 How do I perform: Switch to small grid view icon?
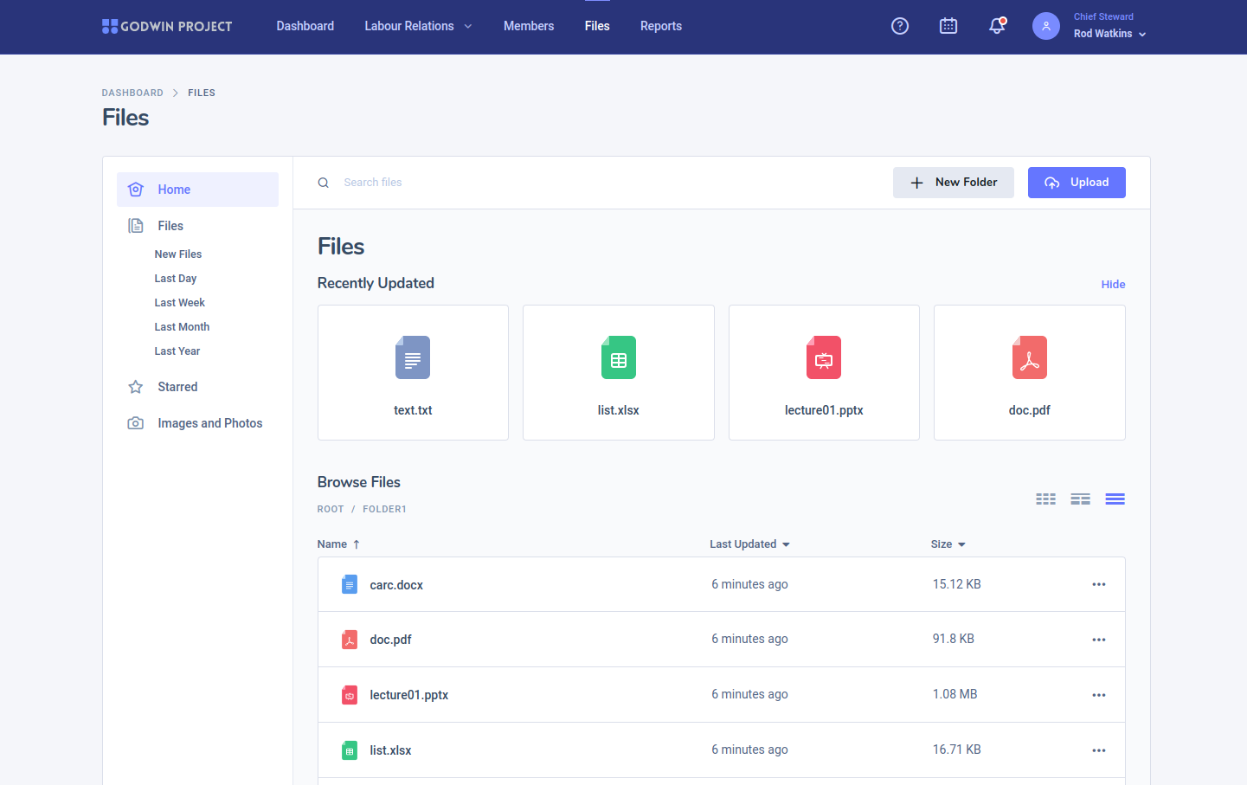point(1045,499)
